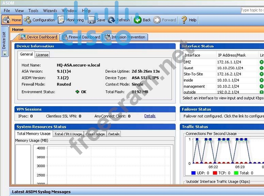
Task: Open Help with the question mark icon
Action: tap(184, 20)
